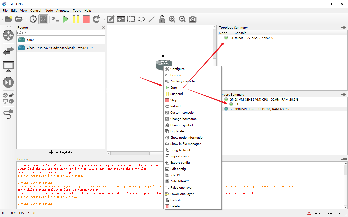348x217 pixels.
Task: Choose Import config from context menu
Action: (192, 156)
